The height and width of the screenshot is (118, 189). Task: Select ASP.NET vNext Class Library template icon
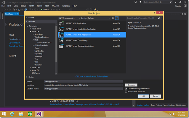click(61, 40)
